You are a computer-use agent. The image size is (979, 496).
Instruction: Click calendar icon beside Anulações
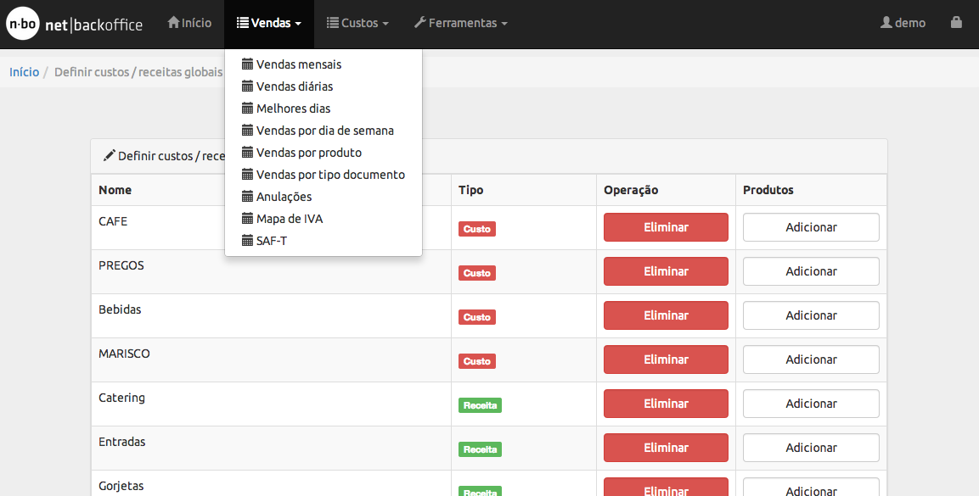point(247,197)
